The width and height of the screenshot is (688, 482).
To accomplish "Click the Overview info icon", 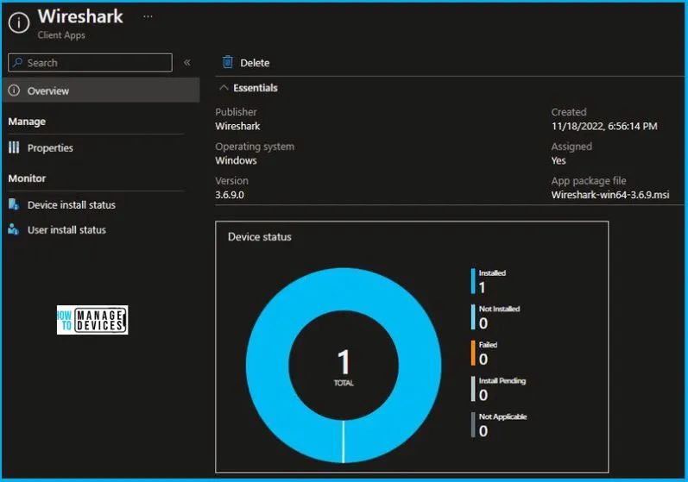I will pyautogui.click(x=14, y=91).
